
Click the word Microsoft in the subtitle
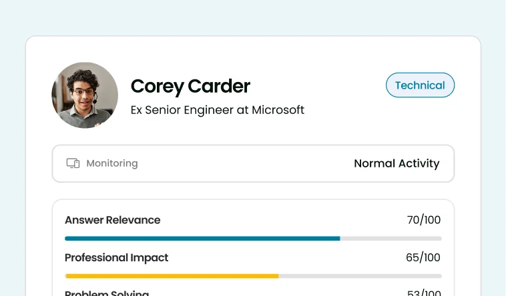coord(278,110)
